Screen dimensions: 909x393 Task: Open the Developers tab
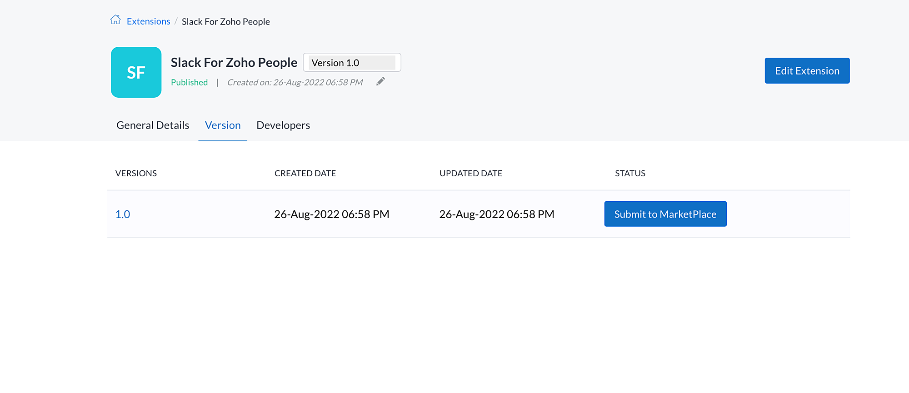(x=283, y=125)
